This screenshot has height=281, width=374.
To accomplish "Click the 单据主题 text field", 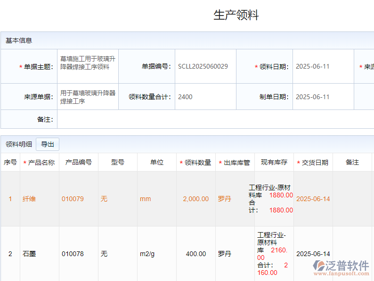I will click(x=88, y=63).
